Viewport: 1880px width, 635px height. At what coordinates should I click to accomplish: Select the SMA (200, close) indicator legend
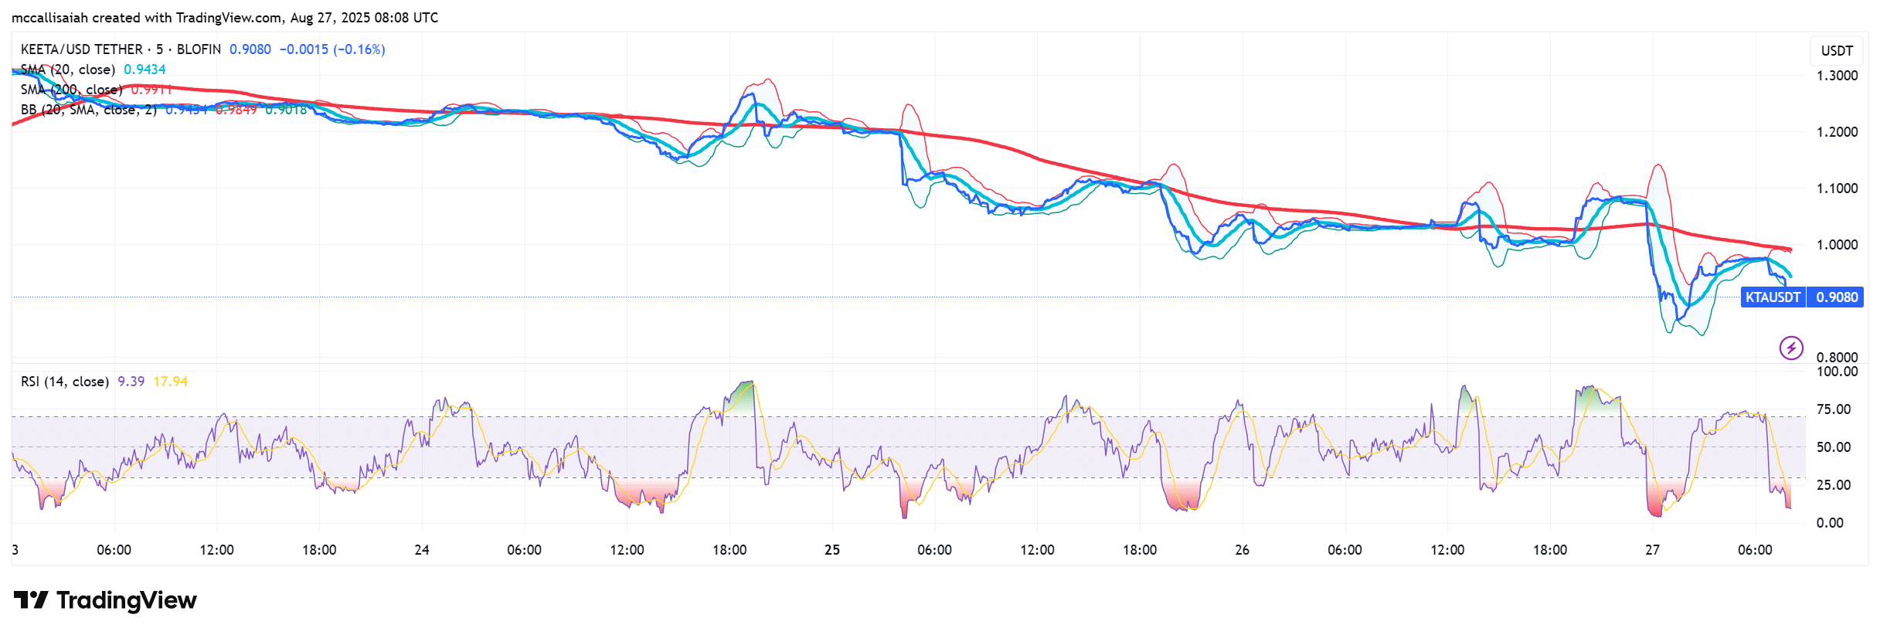71,90
